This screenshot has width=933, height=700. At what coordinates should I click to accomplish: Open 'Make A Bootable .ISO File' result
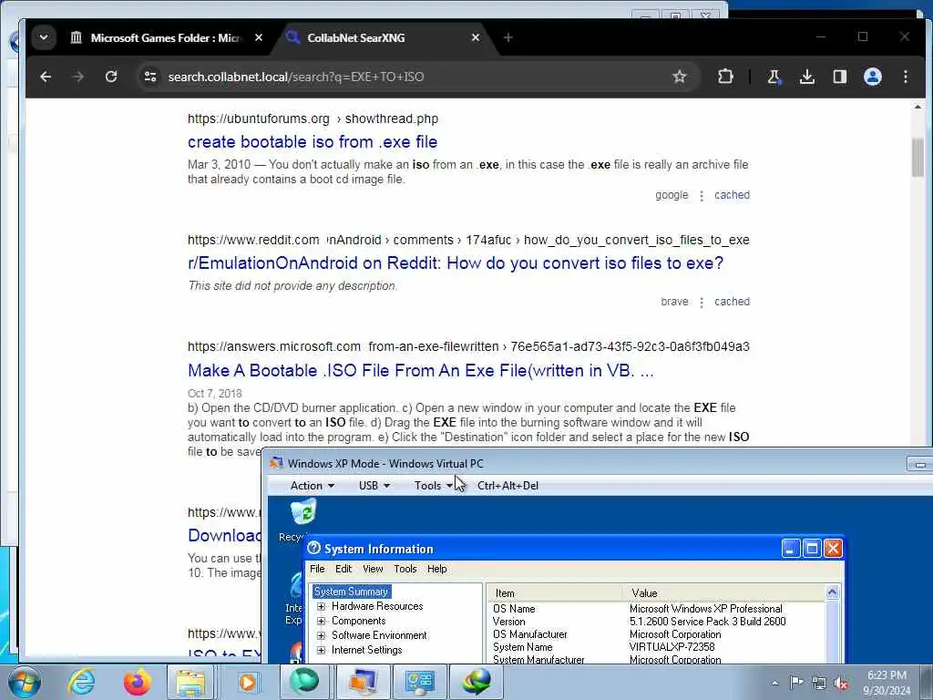click(x=420, y=370)
